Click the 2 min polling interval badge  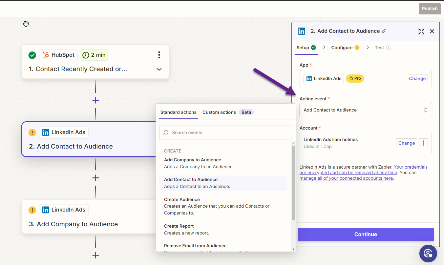click(x=94, y=55)
